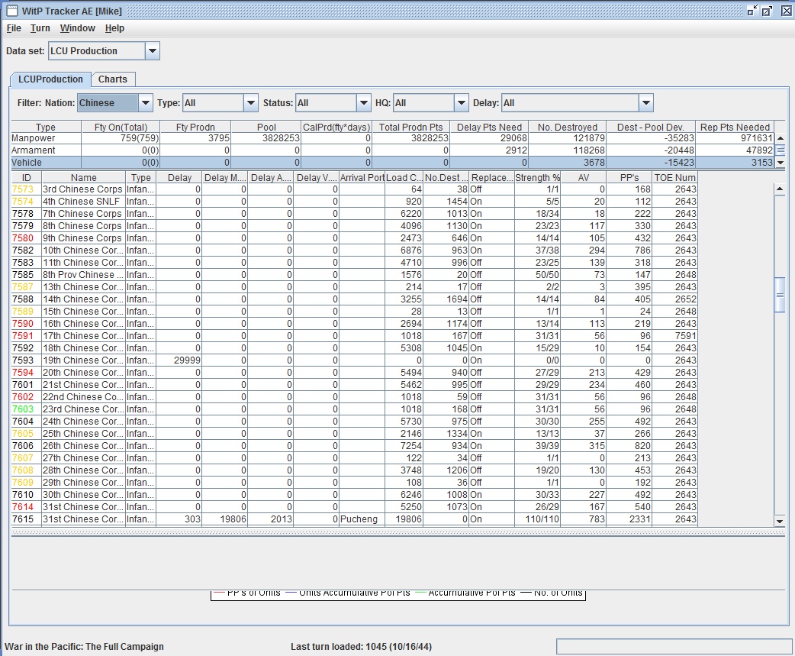795x656 pixels.
Task: Open the File menu
Action: [14, 28]
